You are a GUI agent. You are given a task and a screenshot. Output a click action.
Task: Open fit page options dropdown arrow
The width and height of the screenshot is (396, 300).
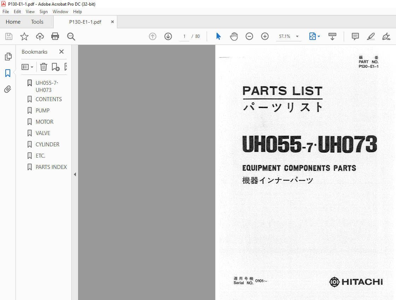319,37
